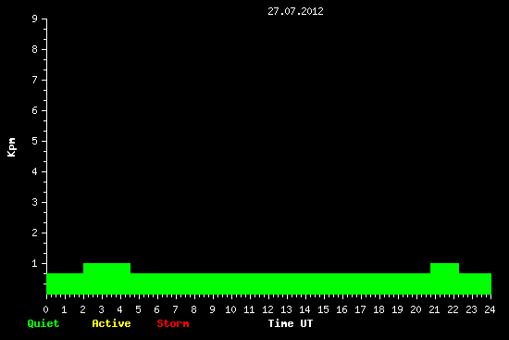Image resolution: width=509 pixels, height=340 pixels.
Task: Click the hour 18 tick label
Action: tap(379, 309)
